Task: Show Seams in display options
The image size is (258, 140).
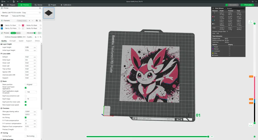Action: 229,55
